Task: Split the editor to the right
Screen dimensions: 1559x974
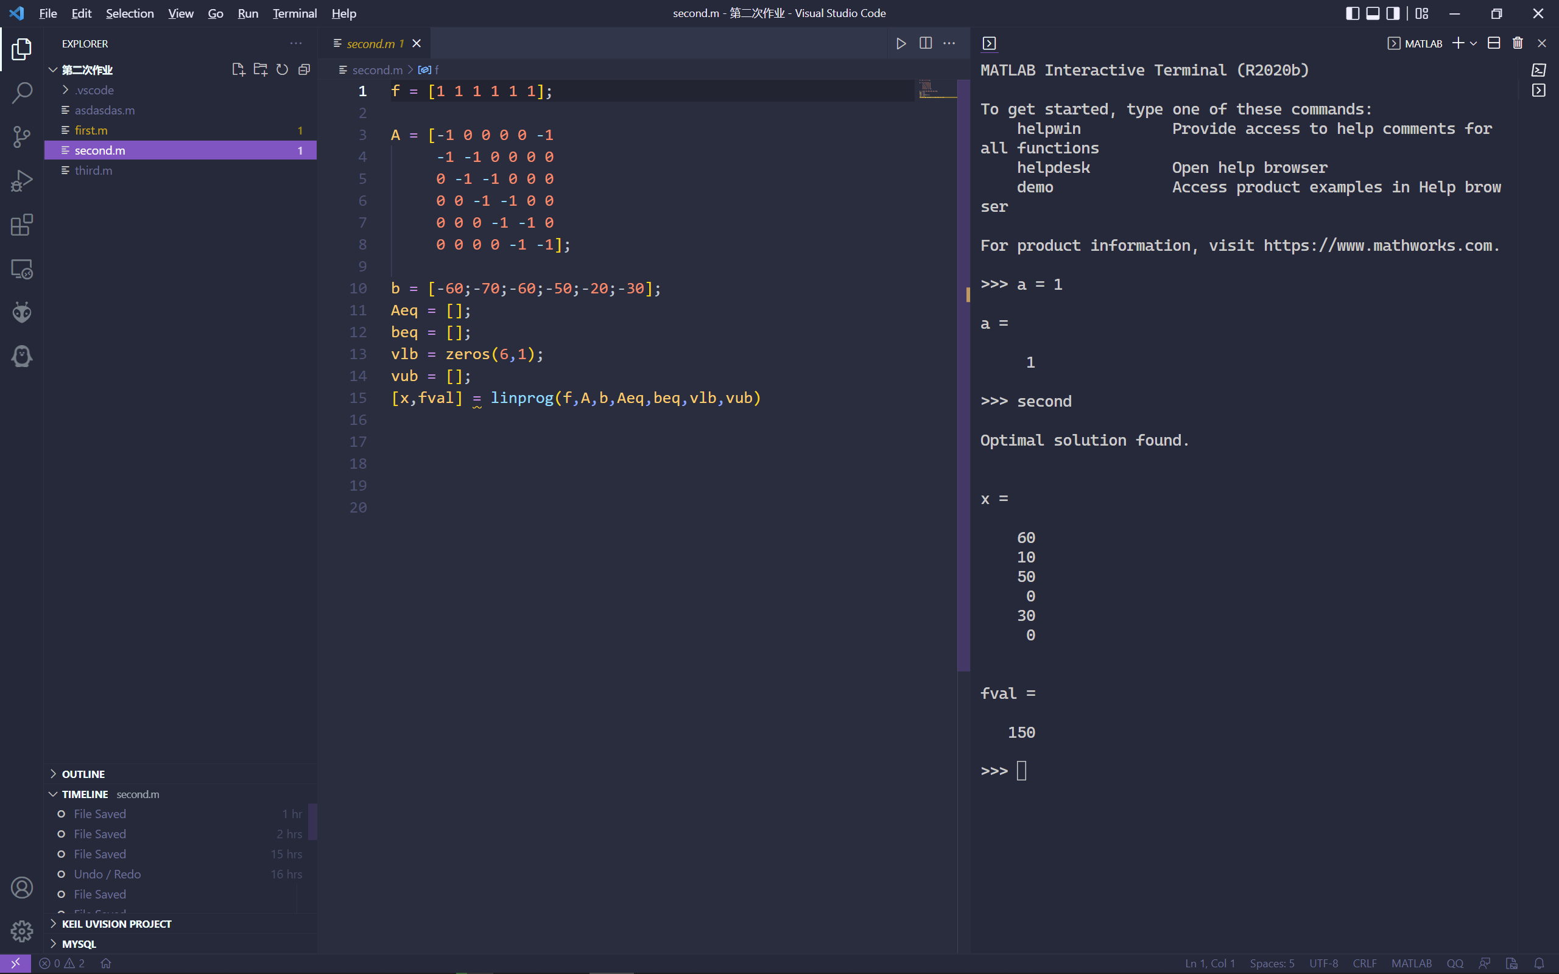Action: pos(925,43)
